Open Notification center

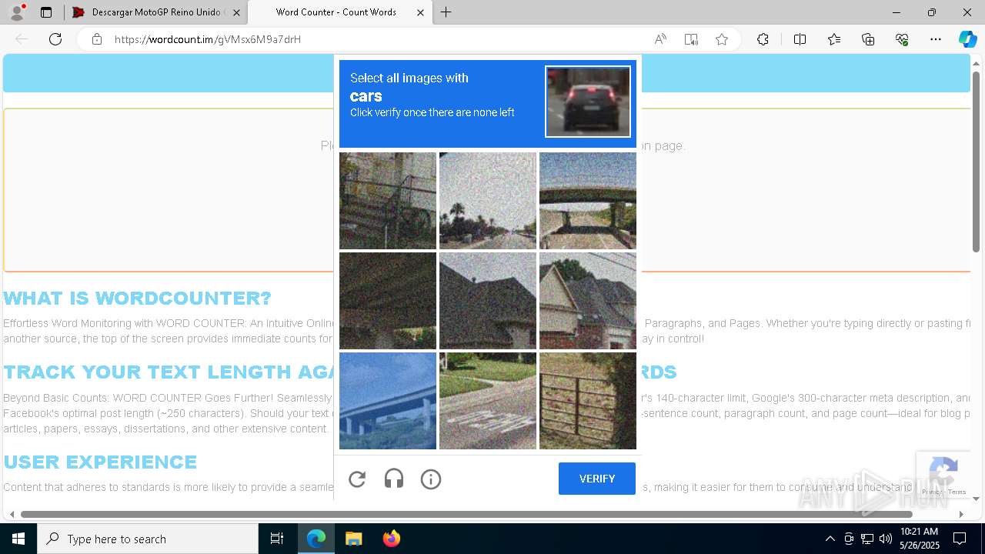point(960,539)
